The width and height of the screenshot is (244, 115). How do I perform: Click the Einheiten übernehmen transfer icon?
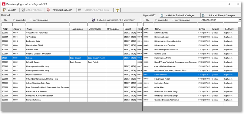pos(93,20)
